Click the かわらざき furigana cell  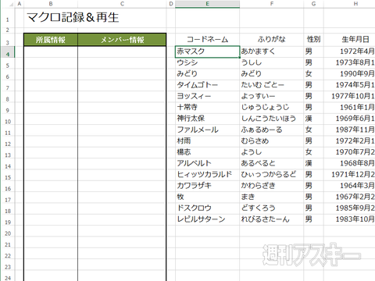272,186
